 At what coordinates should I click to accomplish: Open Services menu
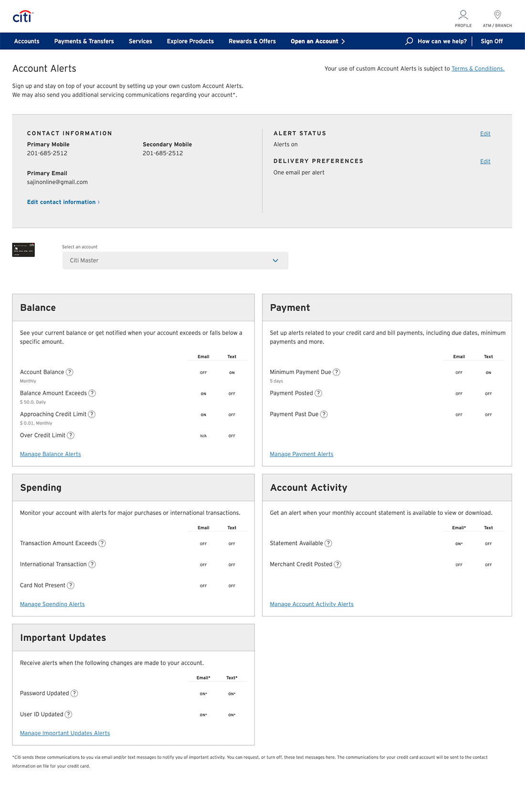pyautogui.click(x=140, y=41)
